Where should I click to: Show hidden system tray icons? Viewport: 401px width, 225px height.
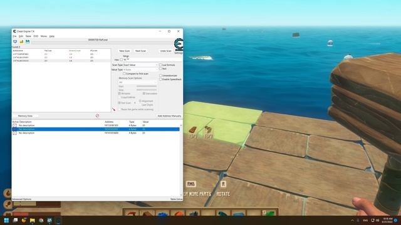click(x=352, y=221)
